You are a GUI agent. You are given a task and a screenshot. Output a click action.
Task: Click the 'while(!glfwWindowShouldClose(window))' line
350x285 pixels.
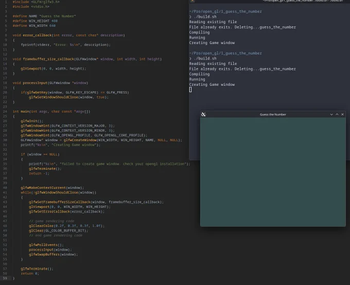point(59,192)
